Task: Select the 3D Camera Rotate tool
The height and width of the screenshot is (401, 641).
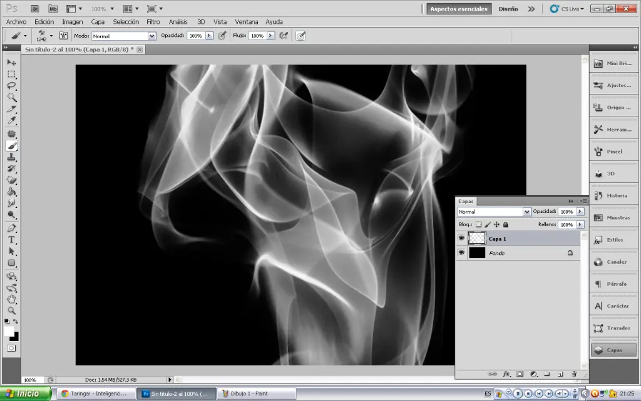Action: click(x=11, y=288)
